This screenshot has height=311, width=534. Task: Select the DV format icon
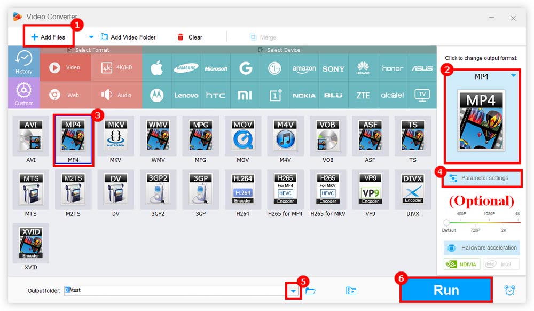tap(116, 190)
